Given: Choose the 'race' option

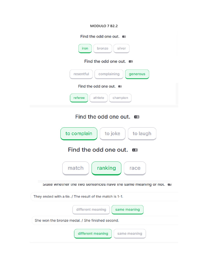Looking at the screenshot, I should 135,168.
